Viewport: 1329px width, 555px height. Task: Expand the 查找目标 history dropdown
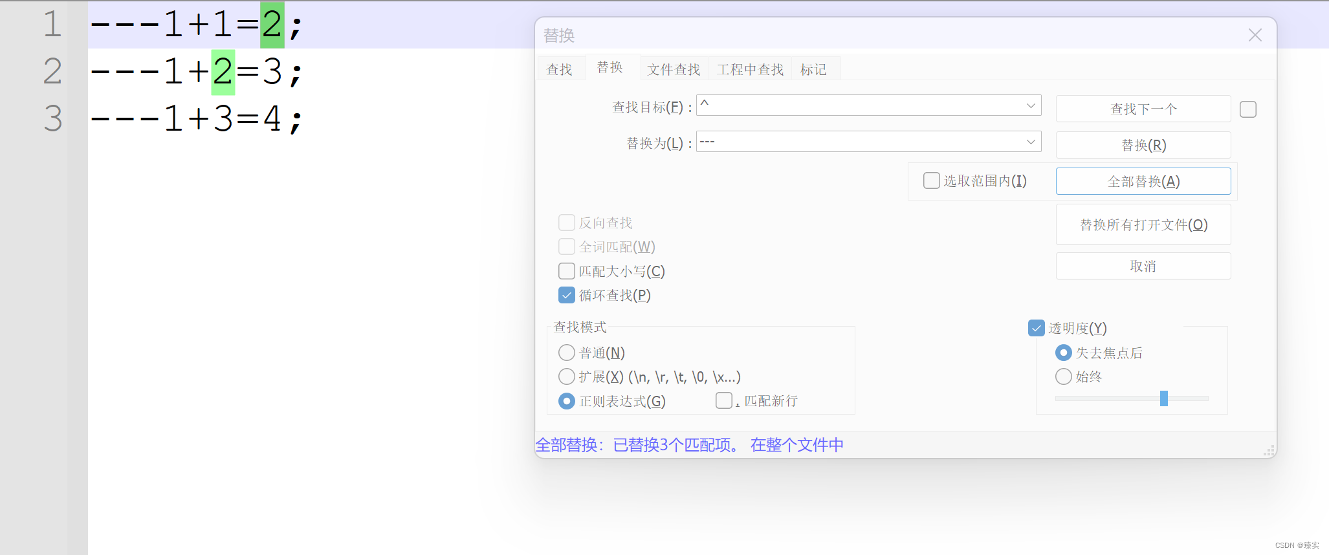click(1031, 105)
